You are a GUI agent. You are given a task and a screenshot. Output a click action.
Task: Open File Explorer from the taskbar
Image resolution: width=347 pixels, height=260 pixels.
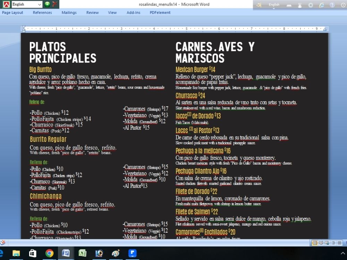[16, 253]
